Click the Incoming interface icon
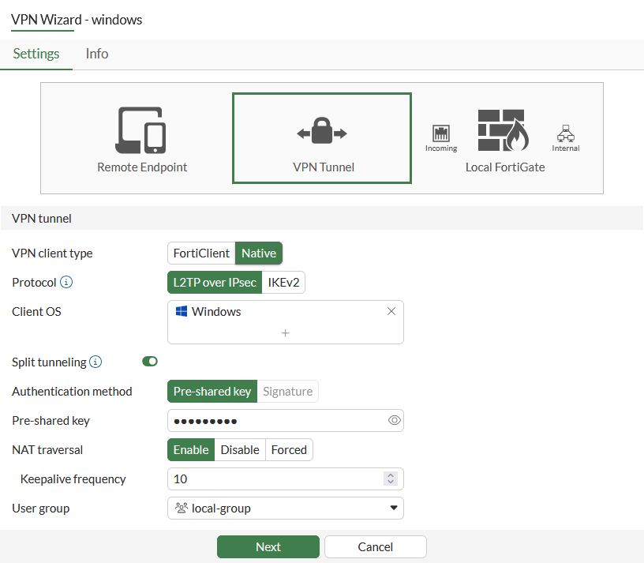 click(x=441, y=133)
